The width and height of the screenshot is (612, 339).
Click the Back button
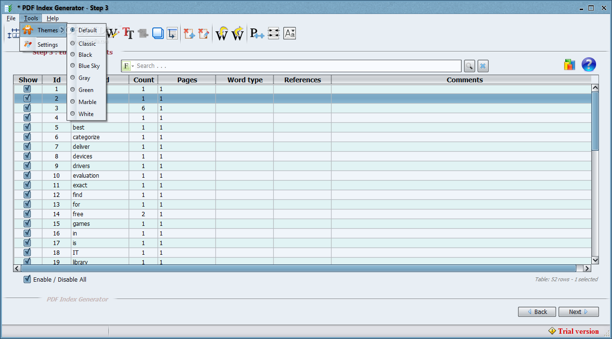537,312
